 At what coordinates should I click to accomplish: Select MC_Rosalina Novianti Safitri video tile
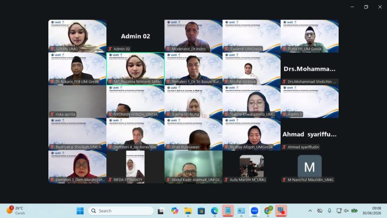135,69
